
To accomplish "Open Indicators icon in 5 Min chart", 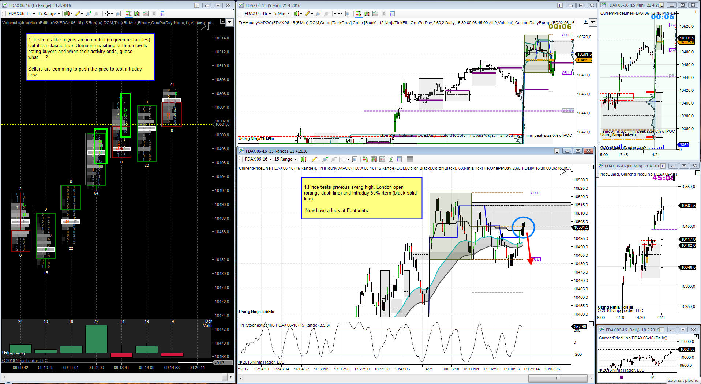I will pyautogui.click(x=375, y=14).
